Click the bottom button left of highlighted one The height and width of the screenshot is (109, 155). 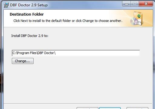87,108
